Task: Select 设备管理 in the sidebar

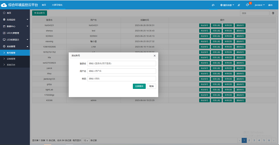Action: [11, 59]
